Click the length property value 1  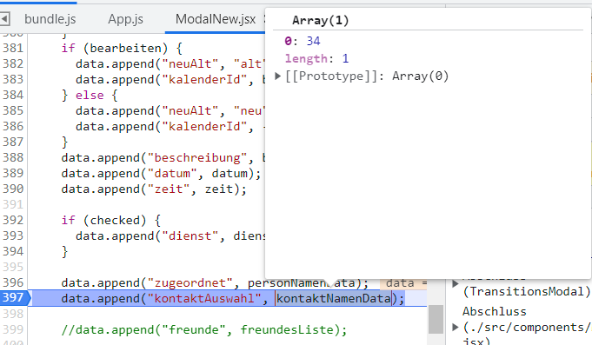[345, 58]
